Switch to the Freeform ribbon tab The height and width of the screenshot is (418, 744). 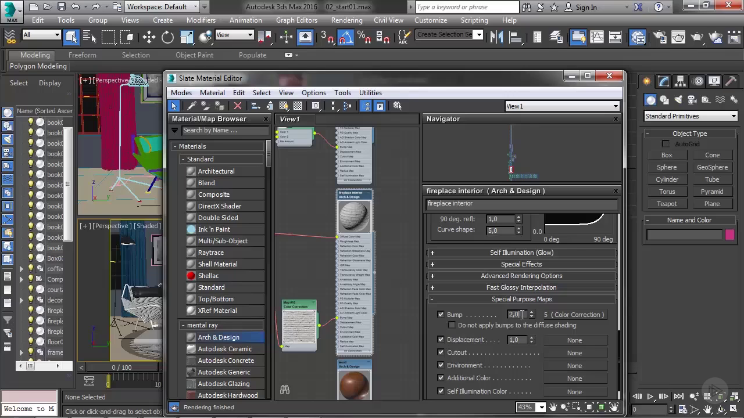83,55
